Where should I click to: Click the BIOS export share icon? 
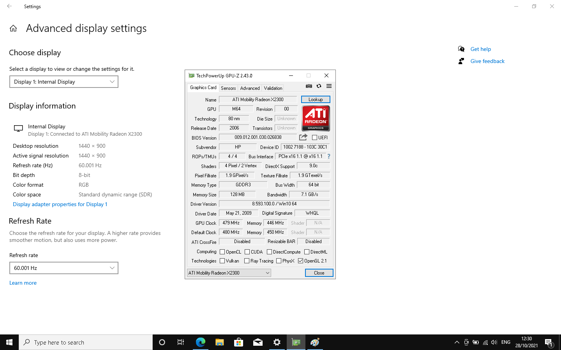click(x=303, y=137)
